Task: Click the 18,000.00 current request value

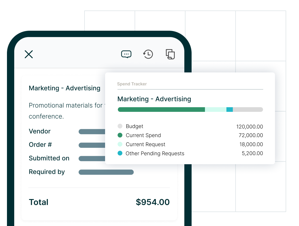Action: pyautogui.click(x=251, y=144)
